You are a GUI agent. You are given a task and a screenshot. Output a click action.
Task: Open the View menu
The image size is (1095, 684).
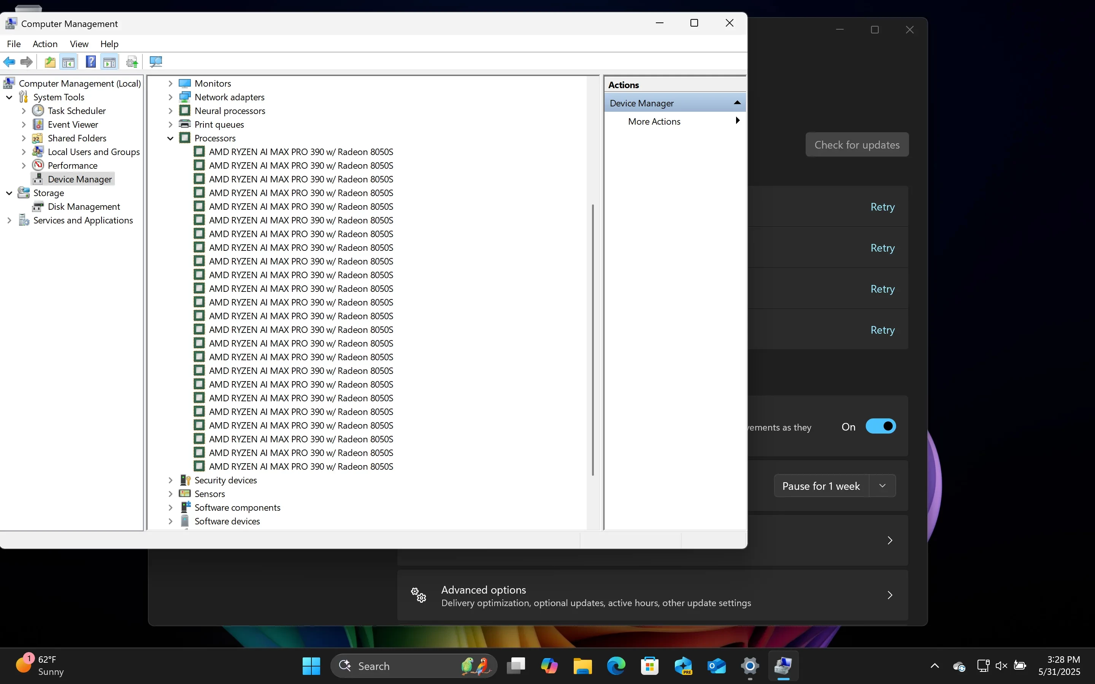coord(79,44)
